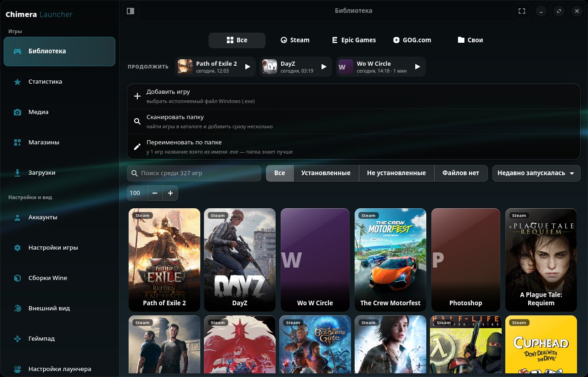
Task: Increase cover size with plus button
Action: tap(170, 193)
